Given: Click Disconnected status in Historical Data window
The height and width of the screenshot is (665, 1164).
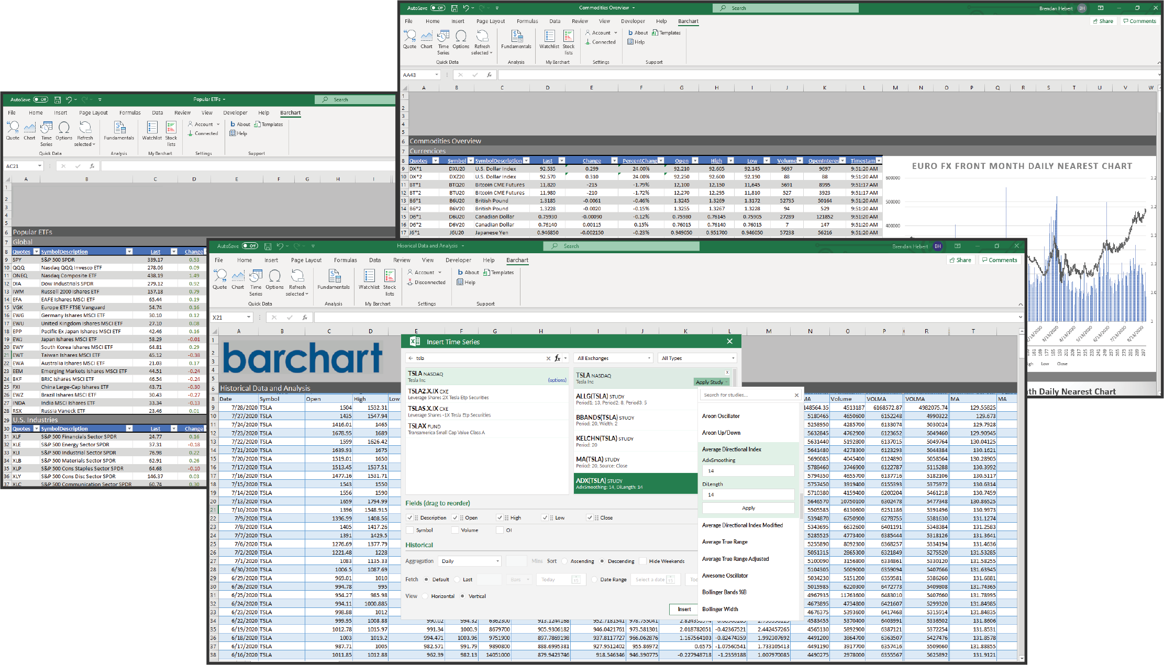Looking at the screenshot, I should coord(426,283).
